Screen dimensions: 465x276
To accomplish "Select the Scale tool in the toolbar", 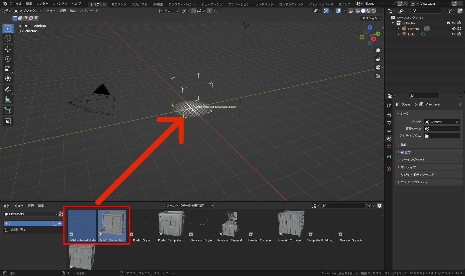I will pos(8,69).
